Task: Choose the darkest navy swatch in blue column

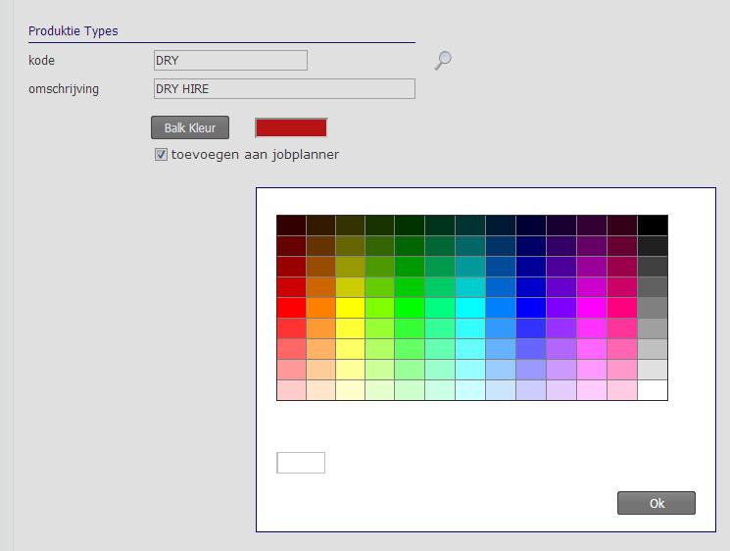Action: pyautogui.click(x=531, y=225)
